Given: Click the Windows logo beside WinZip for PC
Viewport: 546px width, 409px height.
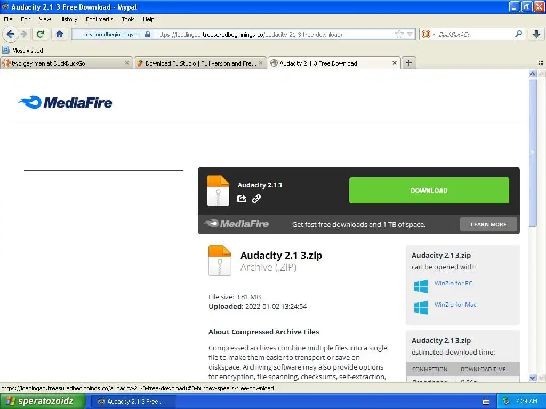Looking at the screenshot, I should (421, 286).
